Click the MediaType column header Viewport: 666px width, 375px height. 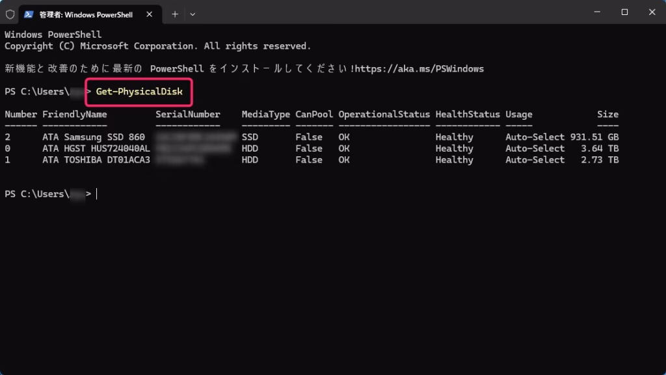pyautogui.click(x=265, y=115)
